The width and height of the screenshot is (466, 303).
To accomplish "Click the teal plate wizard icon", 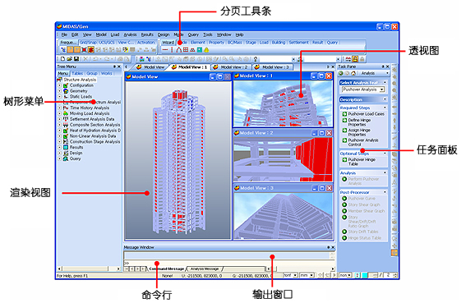I will click(200, 50).
